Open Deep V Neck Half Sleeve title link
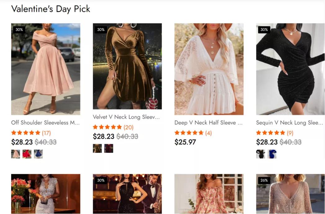This screenshot has width=325, height=214. tap(209, 123)
